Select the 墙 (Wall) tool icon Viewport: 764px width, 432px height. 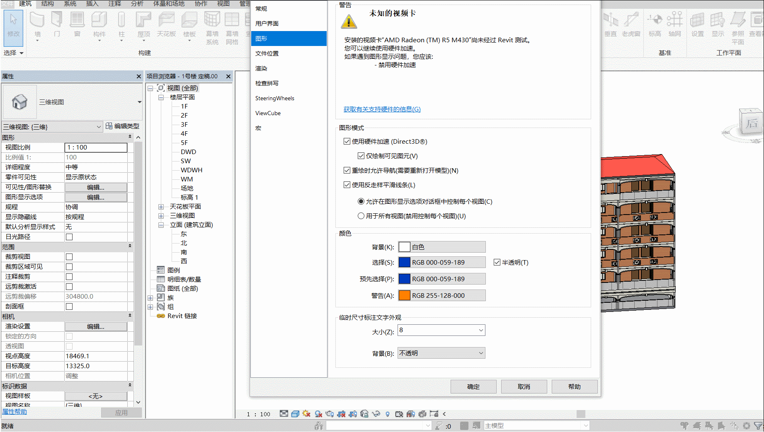[x=37, y=20]
